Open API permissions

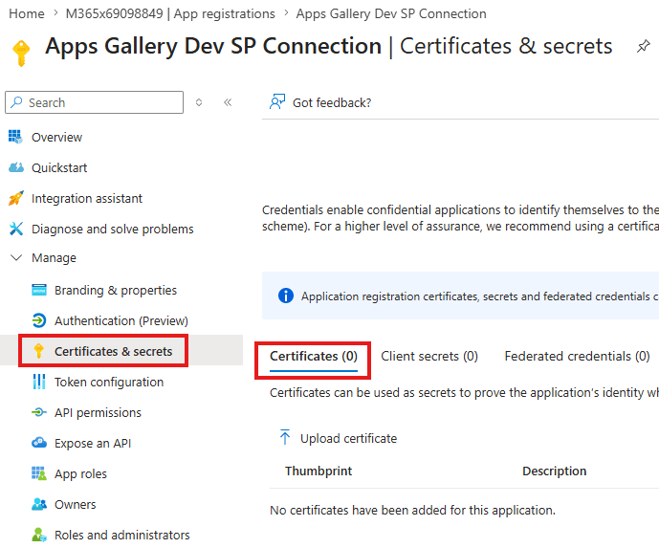tap(98, 413)
